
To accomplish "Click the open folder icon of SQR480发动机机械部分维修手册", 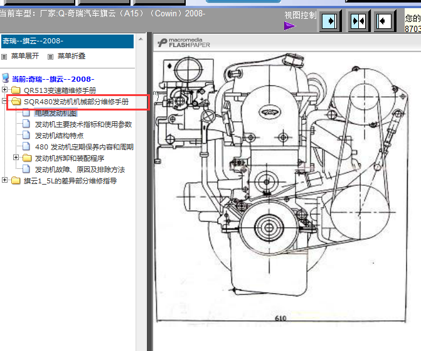I will click(x=16, y=101).
